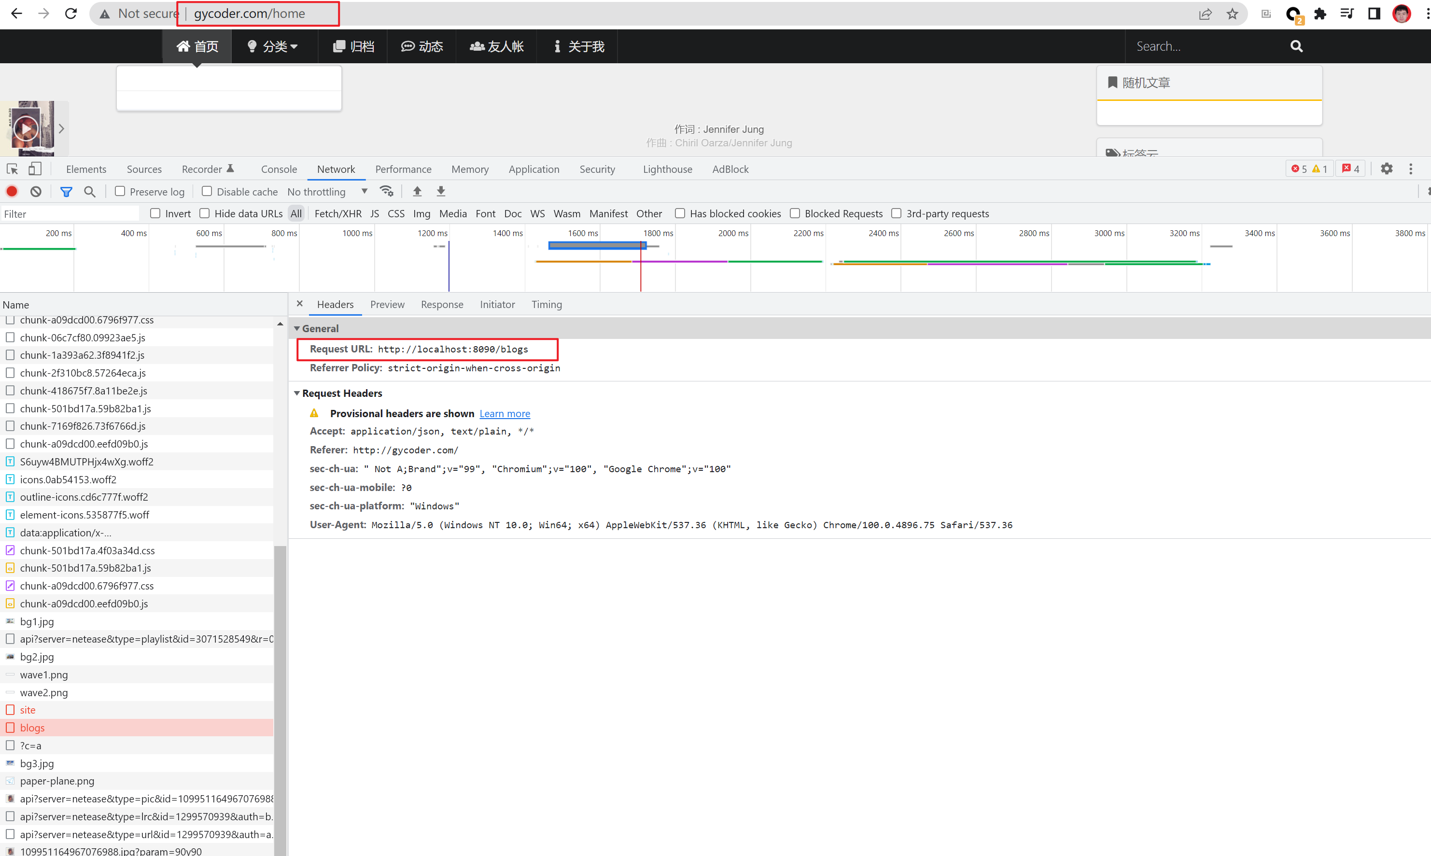Export HAR file with download arrow
The height and width of the screenshot is (856, 1431).
(x=441, y=191)
